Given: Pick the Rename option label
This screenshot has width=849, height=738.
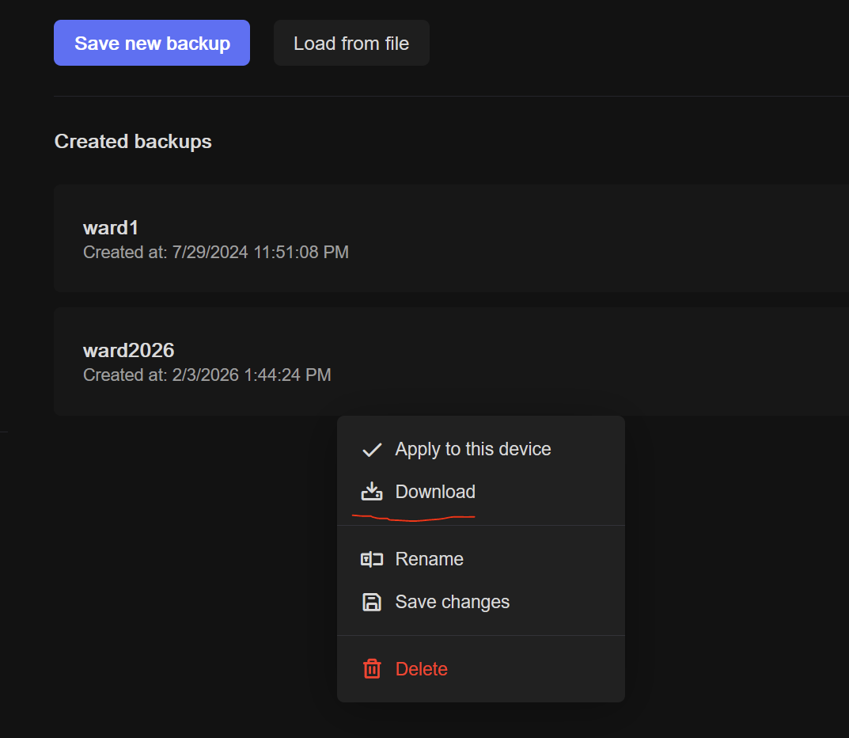Looking at the screenshot, I should coord(429,560).
